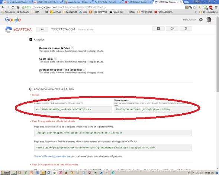Viewport: 219px width, 175px height.
Task: Open the Bookmarks star folder
Action: [x=23, y=12]
